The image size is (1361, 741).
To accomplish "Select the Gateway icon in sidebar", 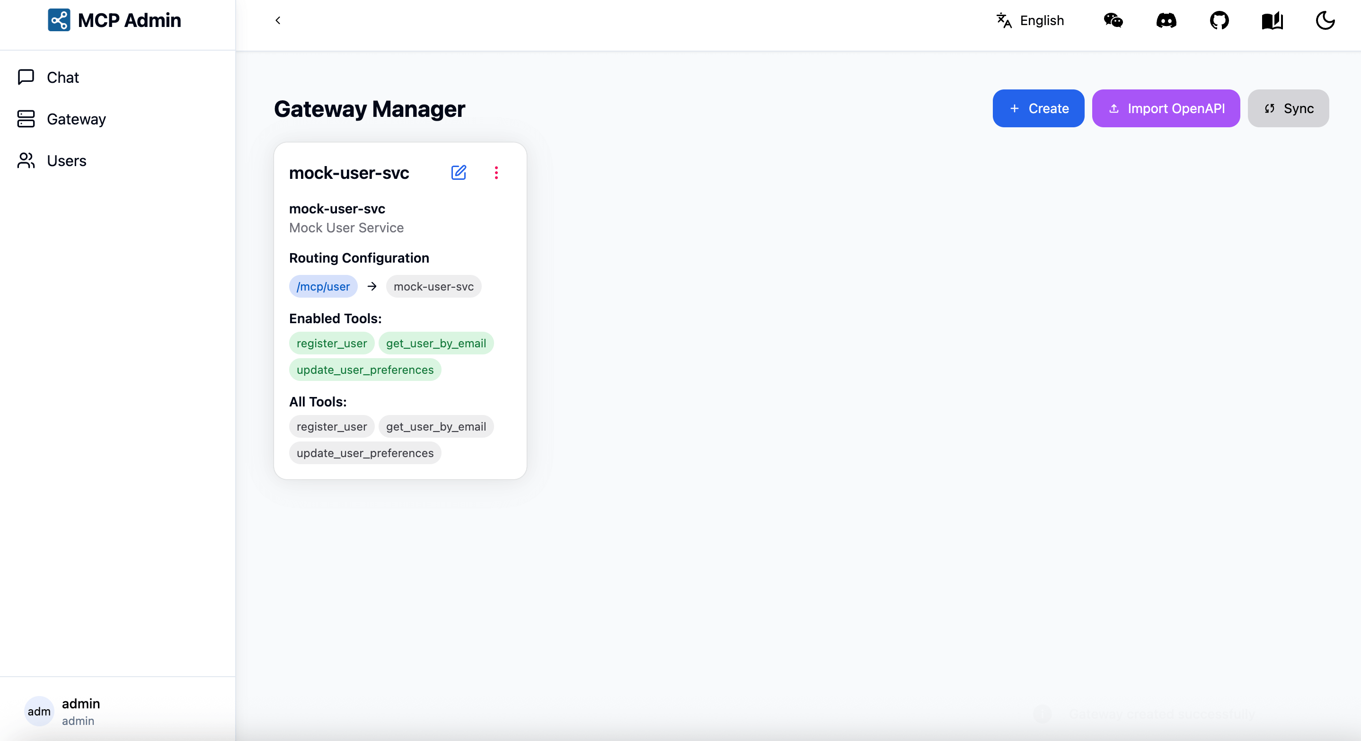I will [26, 119].
